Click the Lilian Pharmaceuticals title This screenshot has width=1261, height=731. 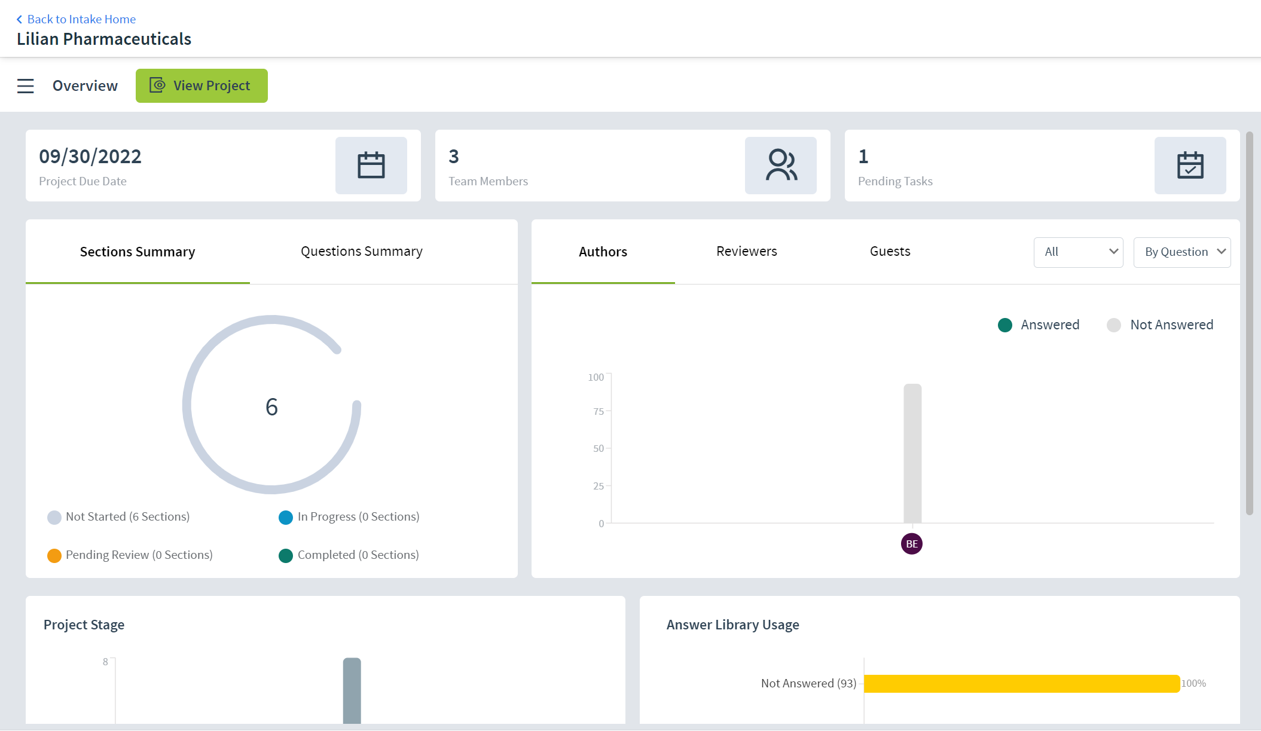tap(104, 39)
